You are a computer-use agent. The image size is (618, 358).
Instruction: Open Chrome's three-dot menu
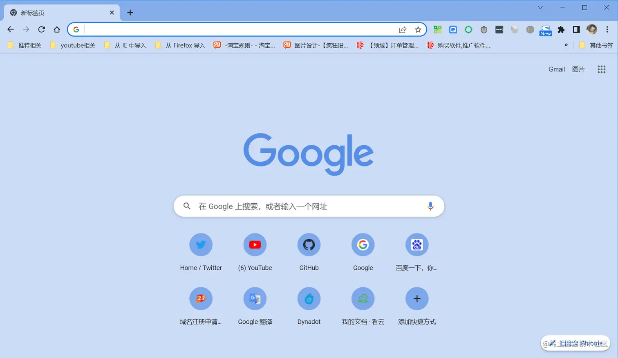(607, 29)
